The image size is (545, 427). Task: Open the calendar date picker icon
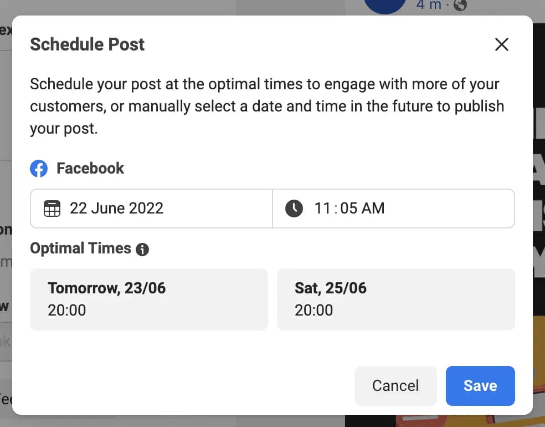(52, 209)
